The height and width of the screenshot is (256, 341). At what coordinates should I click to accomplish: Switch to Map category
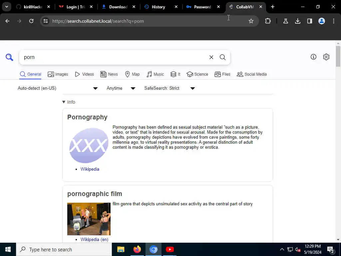[x=132, y=74]
